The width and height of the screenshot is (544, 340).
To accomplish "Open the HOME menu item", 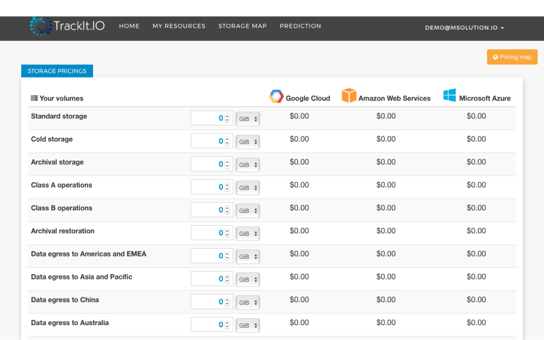I will [x=129, y=26].
